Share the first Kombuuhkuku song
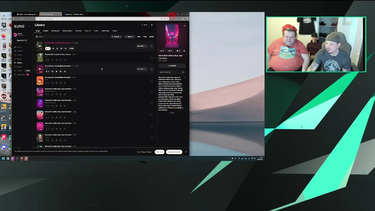The width and height of the screenshot is (375, 211). [x=65, y=72]
